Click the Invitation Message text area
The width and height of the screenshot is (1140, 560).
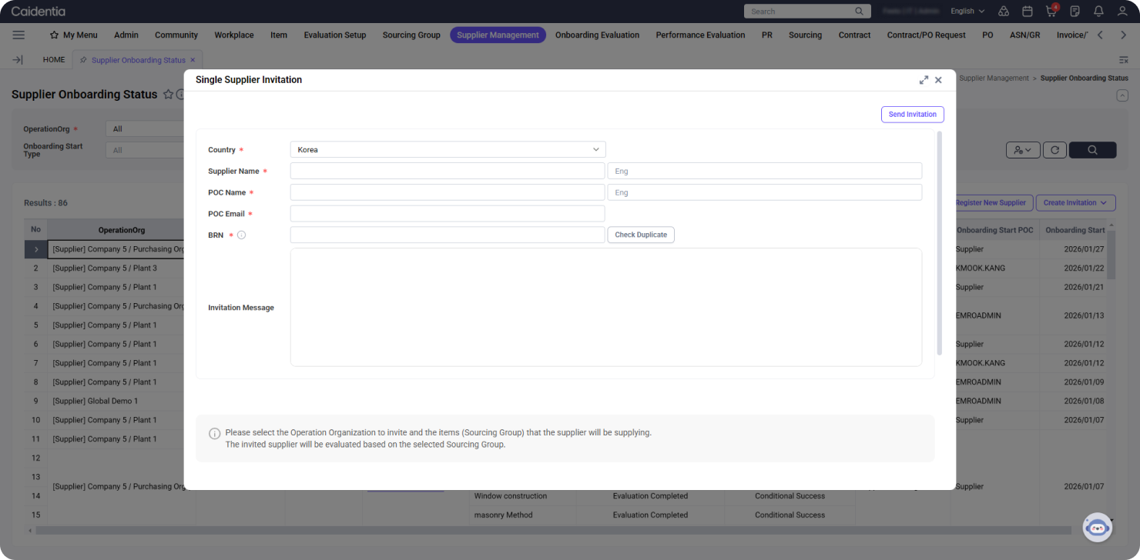click(x=605, y=307)
